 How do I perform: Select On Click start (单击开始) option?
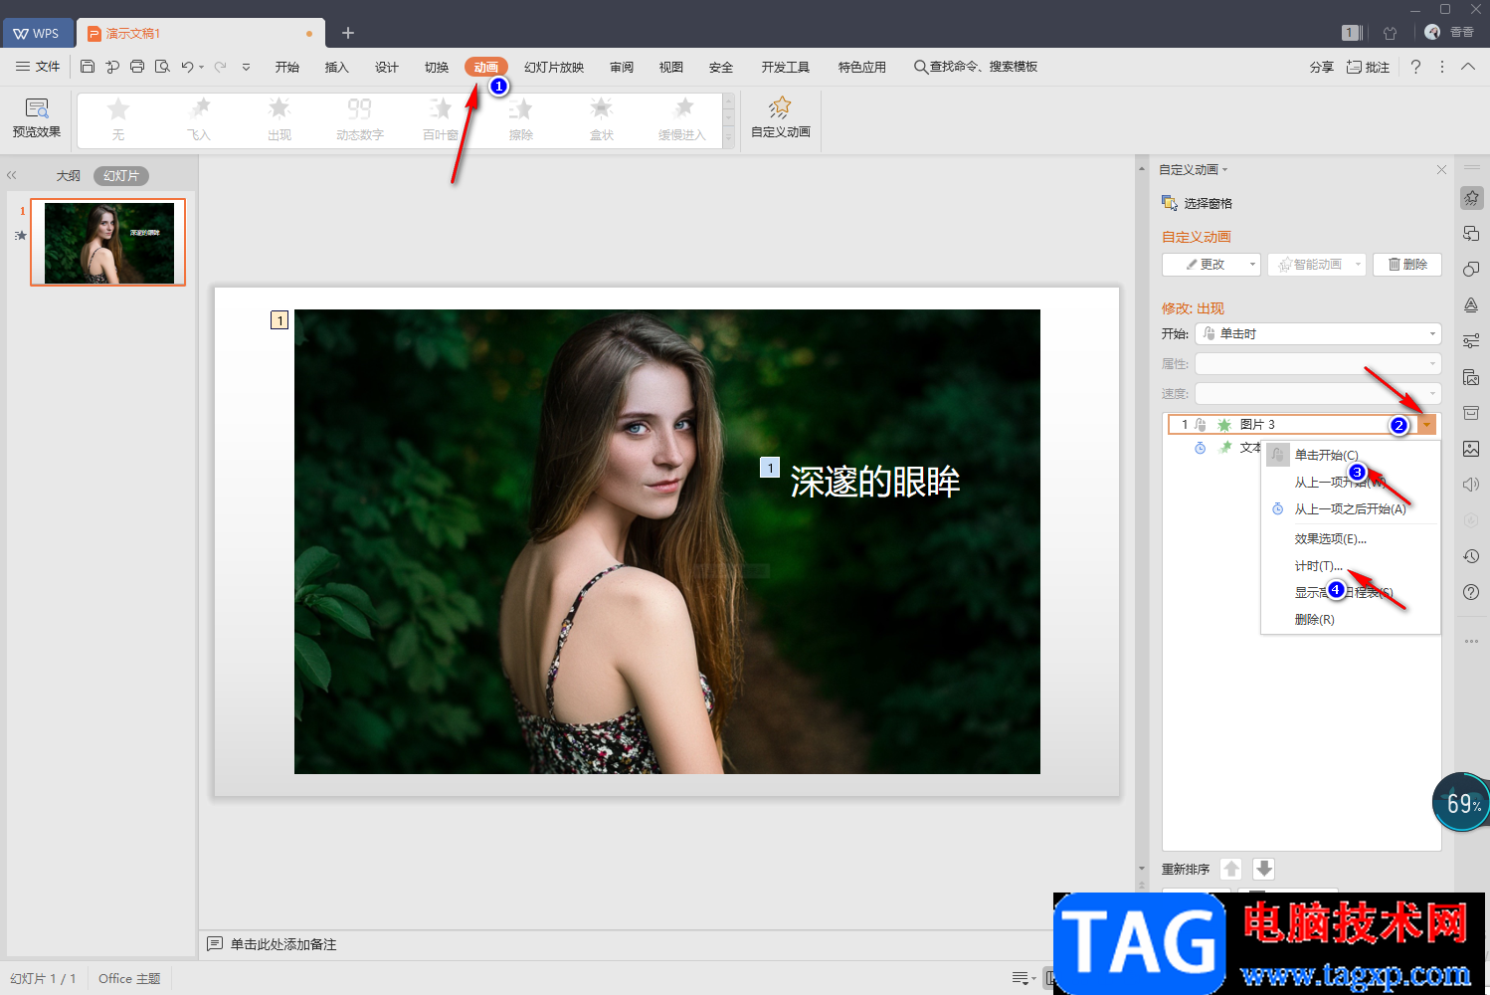tap(1326, 455)
